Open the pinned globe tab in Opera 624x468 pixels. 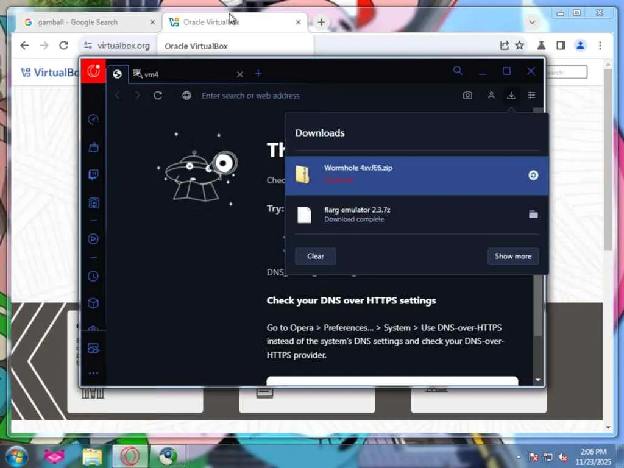(x=117, y=74)
